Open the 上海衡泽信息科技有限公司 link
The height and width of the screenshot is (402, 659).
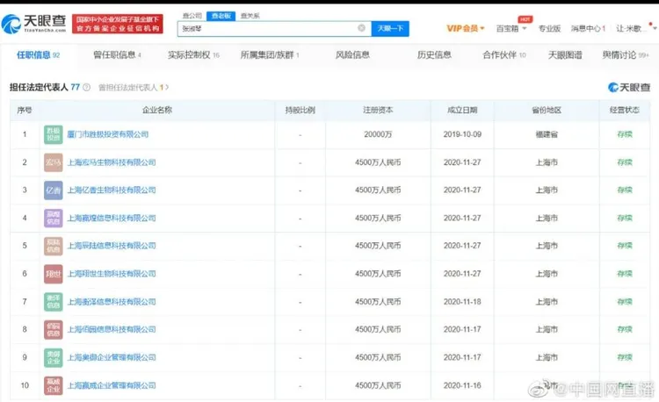pos(112,302)
